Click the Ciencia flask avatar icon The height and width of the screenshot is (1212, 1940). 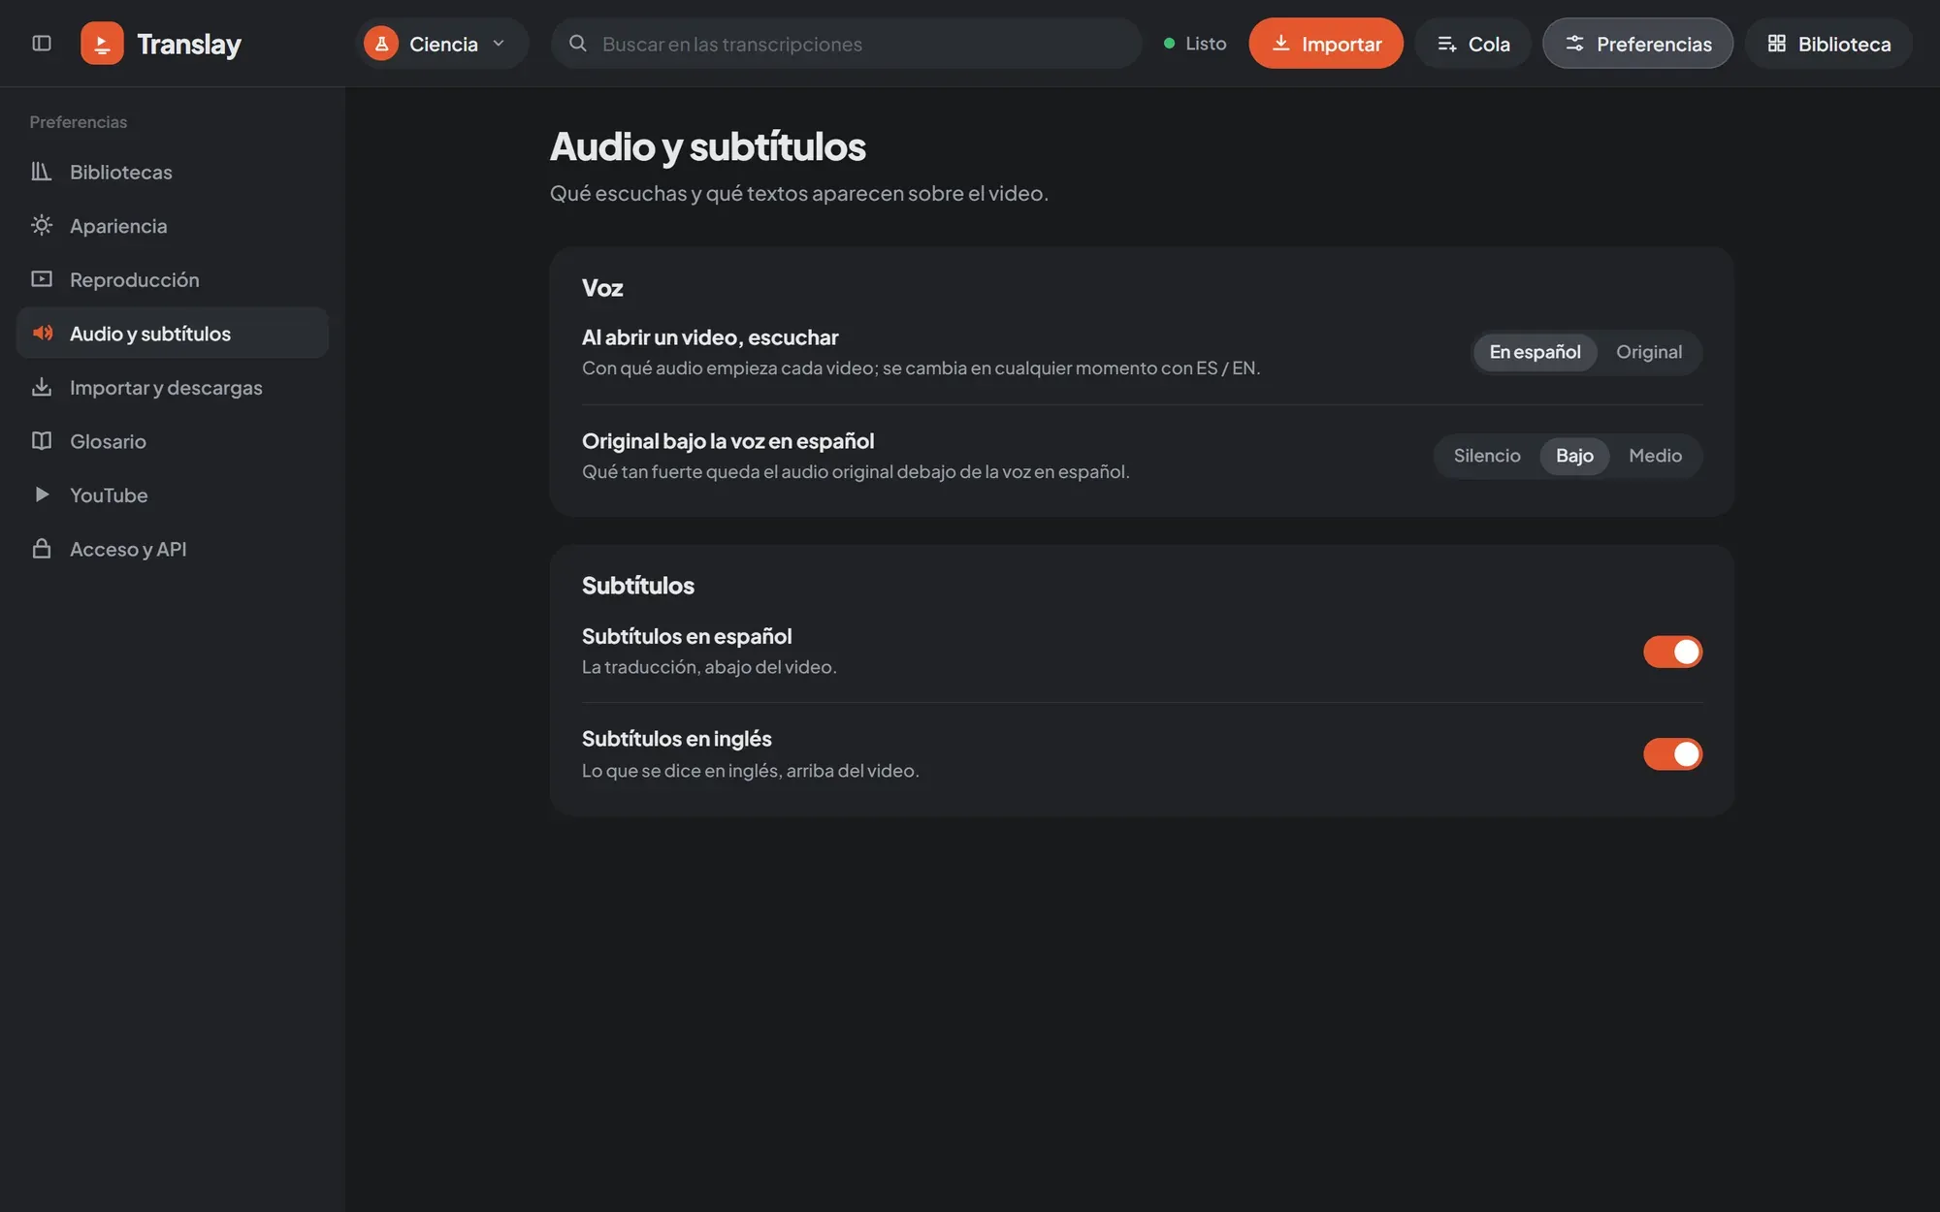pos(381,44)
